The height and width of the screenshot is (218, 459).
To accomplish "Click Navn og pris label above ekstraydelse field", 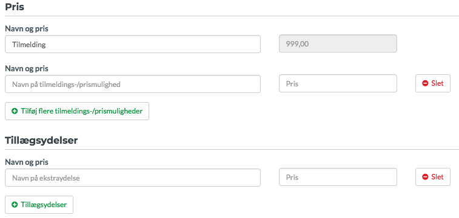I will pos(27,162).
